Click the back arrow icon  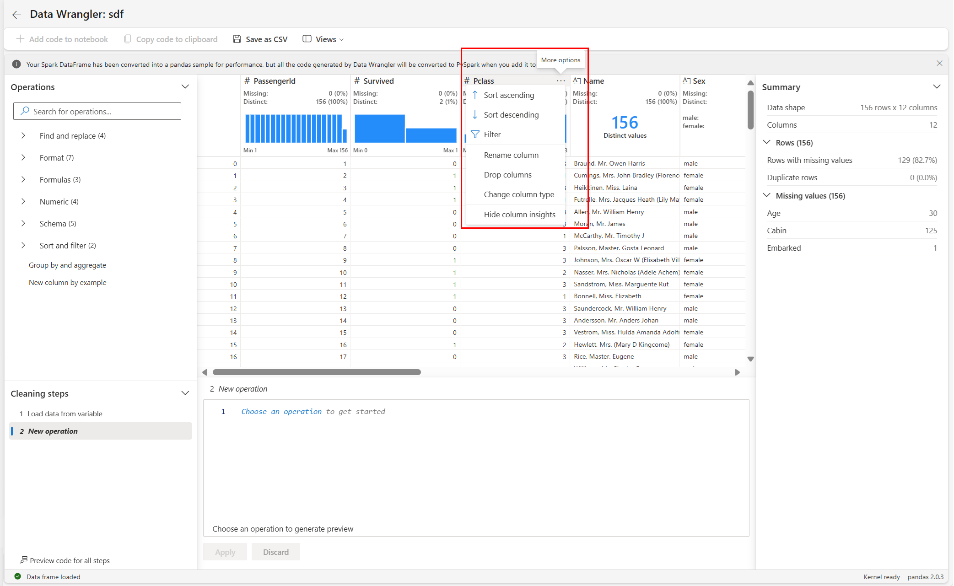17,15
